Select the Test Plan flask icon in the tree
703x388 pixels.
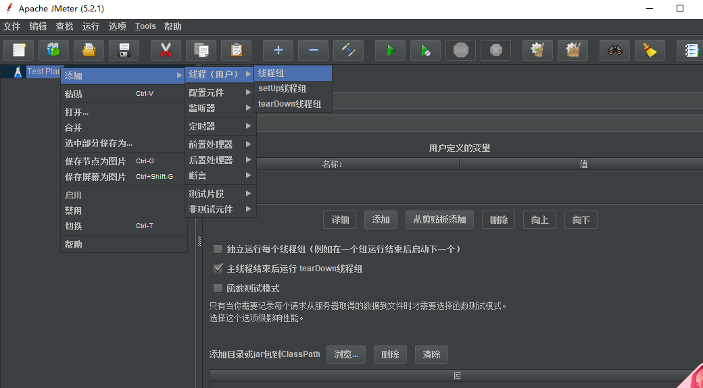(18, 72)
